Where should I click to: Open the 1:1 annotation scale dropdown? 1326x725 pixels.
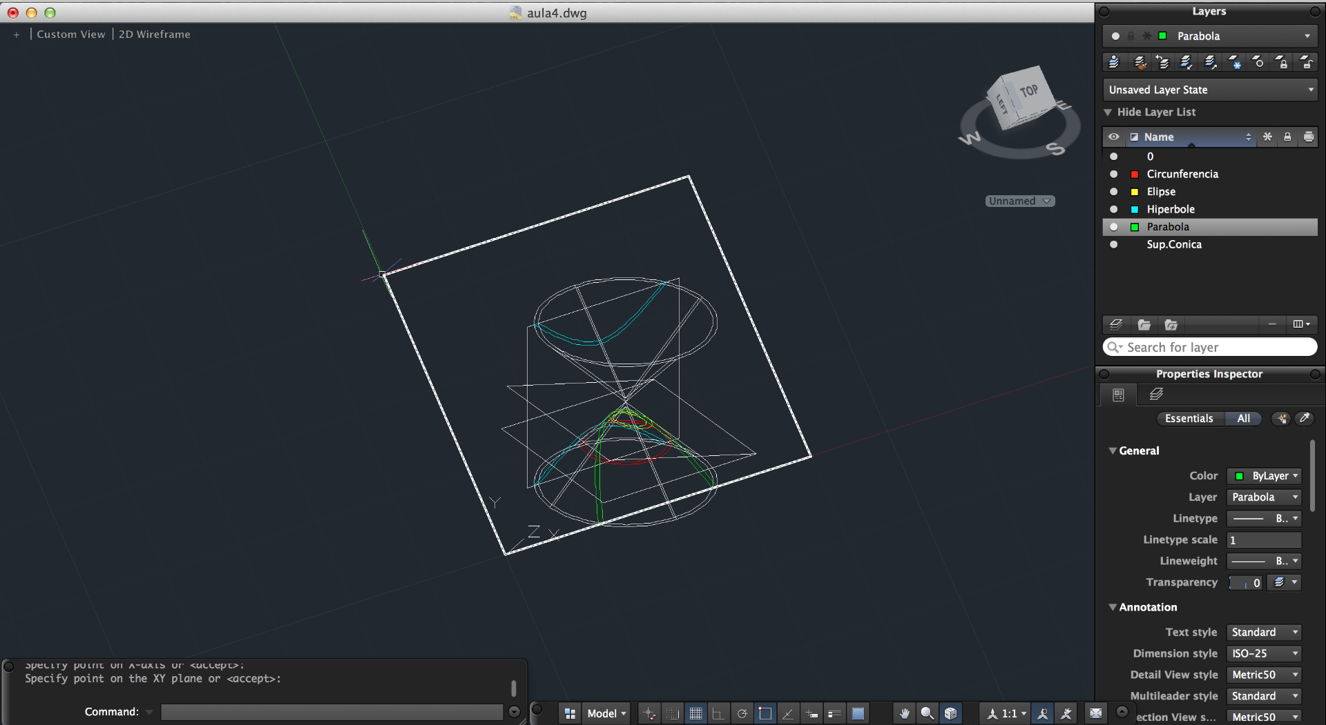point(1006,713)
